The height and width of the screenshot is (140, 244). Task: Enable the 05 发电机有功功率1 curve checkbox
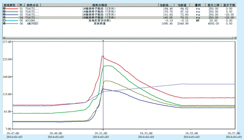click(4, 20)
